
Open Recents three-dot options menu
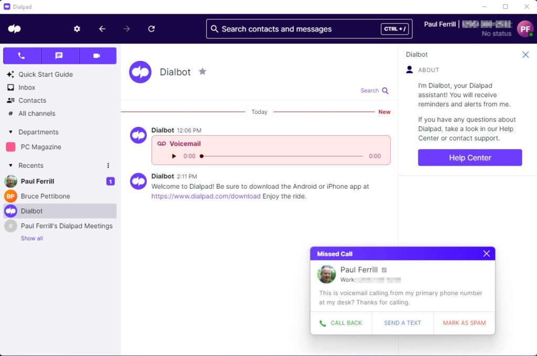pyautogui.click(x=108, y=165)
